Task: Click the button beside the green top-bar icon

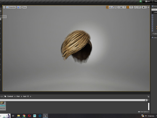Action: tap(148, 1)
